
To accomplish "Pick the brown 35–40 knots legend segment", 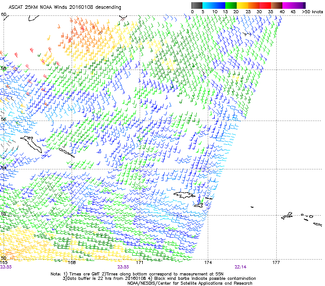I will coord(277,5).
